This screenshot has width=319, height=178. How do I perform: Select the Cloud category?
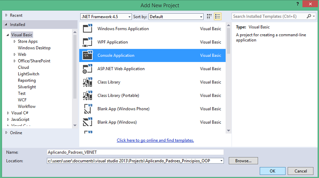pos(23,67)
